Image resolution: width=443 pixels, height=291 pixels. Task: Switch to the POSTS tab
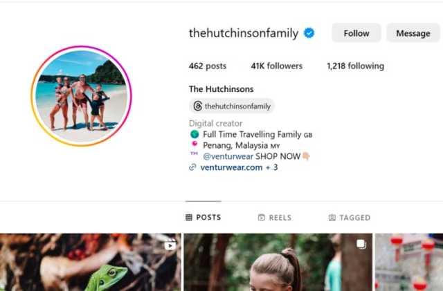(x=203, y=217)
